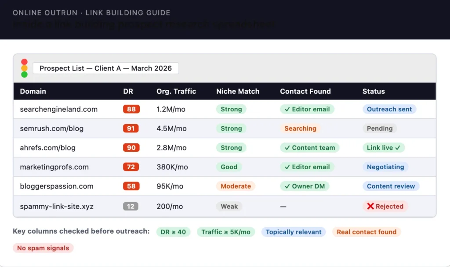
Task: Click the Negotiating status badge
Action: point(385,167)
